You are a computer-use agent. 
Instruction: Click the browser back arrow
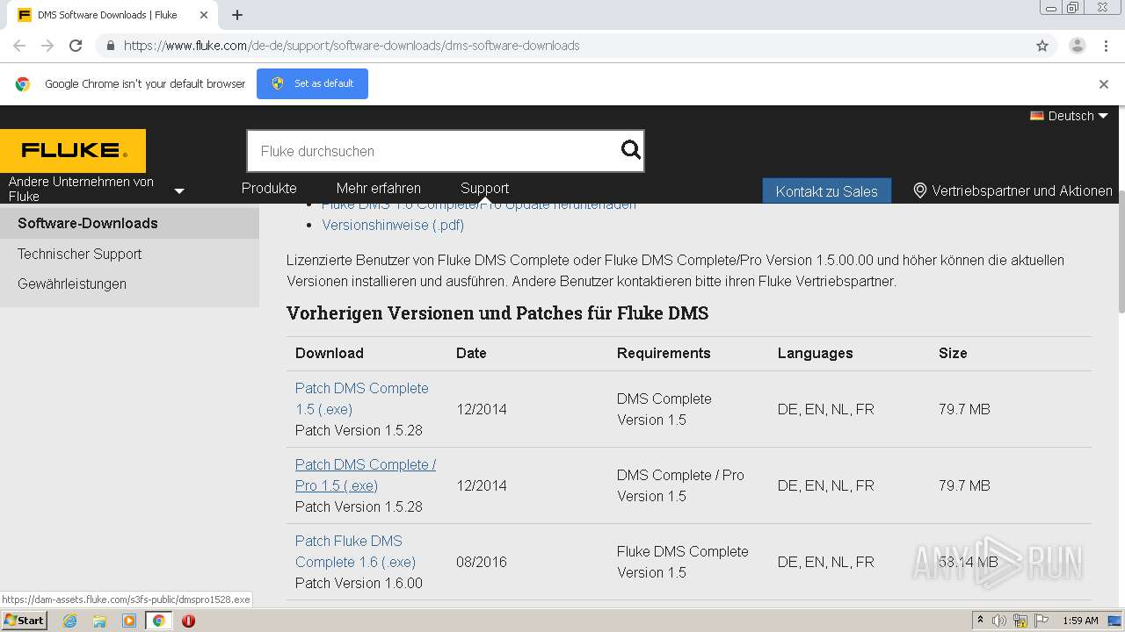point(19,46)
